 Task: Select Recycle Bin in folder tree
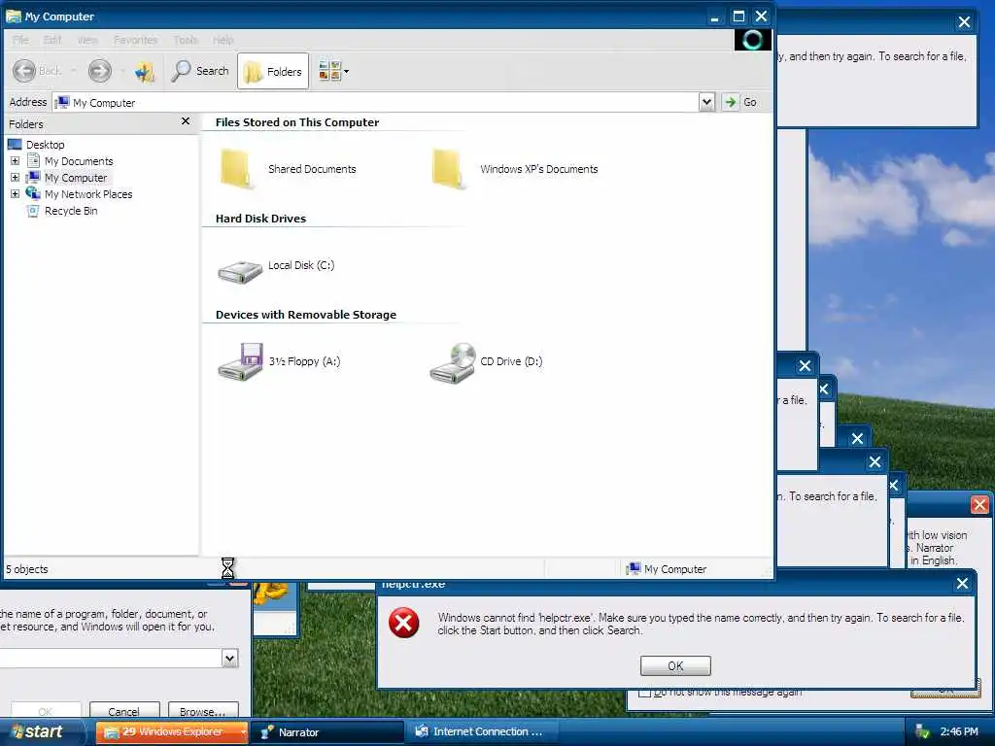[70, 211]
